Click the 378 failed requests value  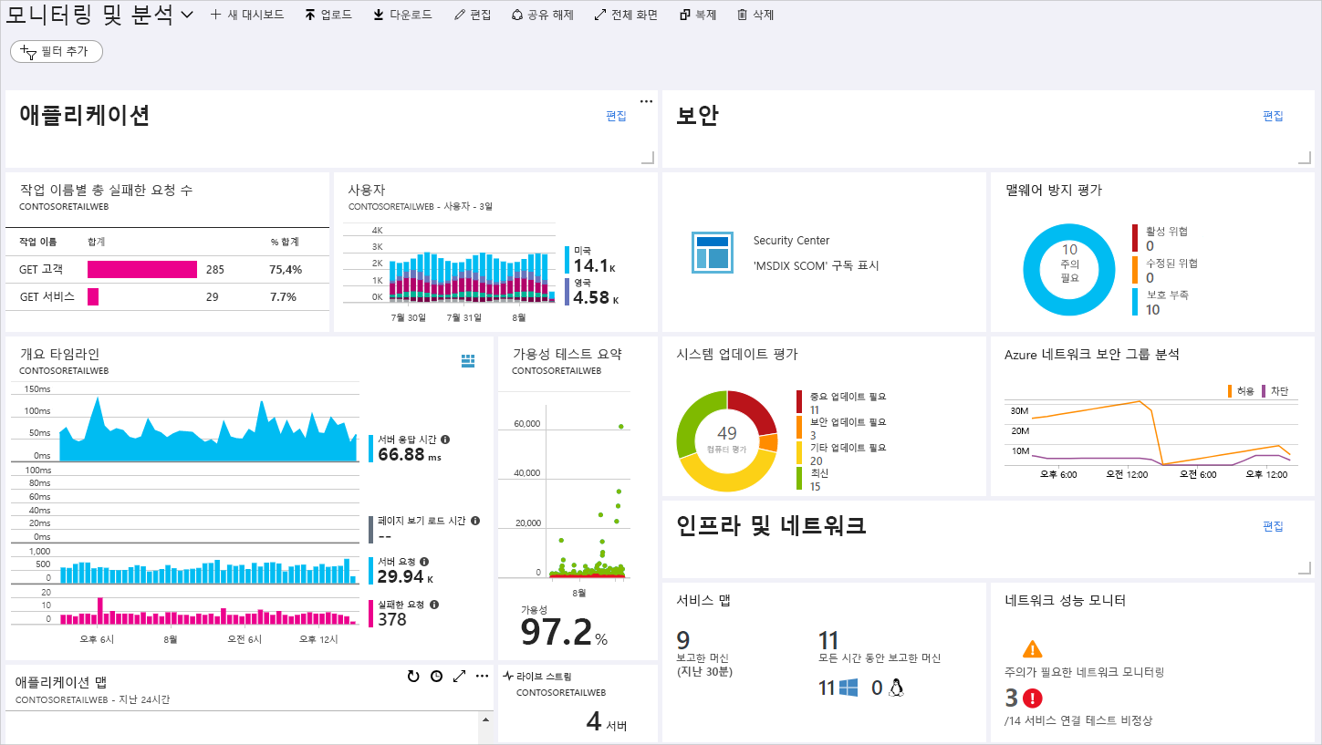pyautogui.click(x=392, y=619)
